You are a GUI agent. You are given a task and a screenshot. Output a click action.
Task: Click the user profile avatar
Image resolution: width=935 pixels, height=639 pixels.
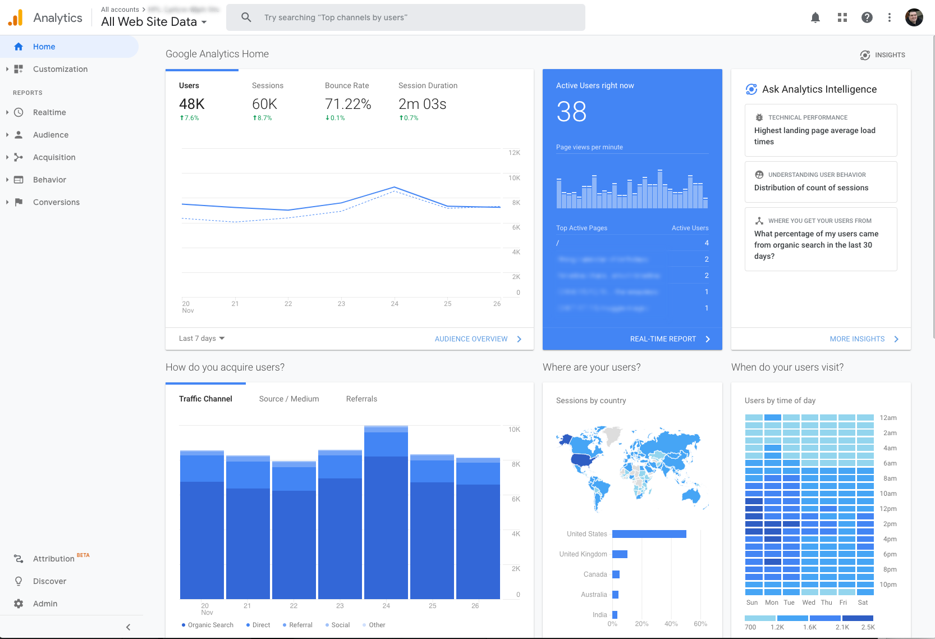point(914,17)
